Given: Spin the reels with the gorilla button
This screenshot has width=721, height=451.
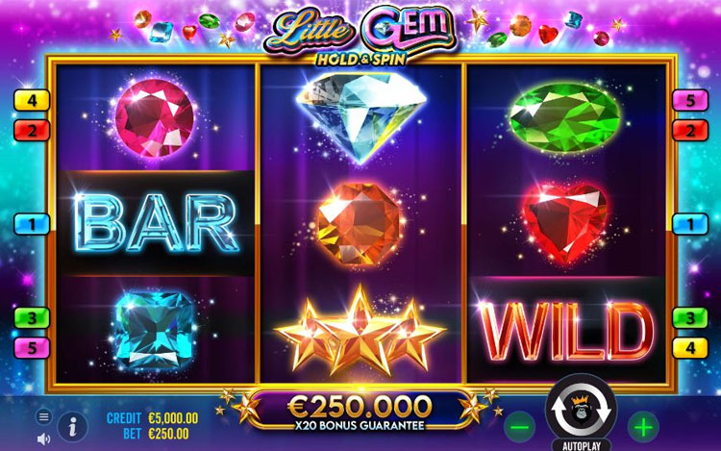Looking at the screenshot, I should click(582, 410).
